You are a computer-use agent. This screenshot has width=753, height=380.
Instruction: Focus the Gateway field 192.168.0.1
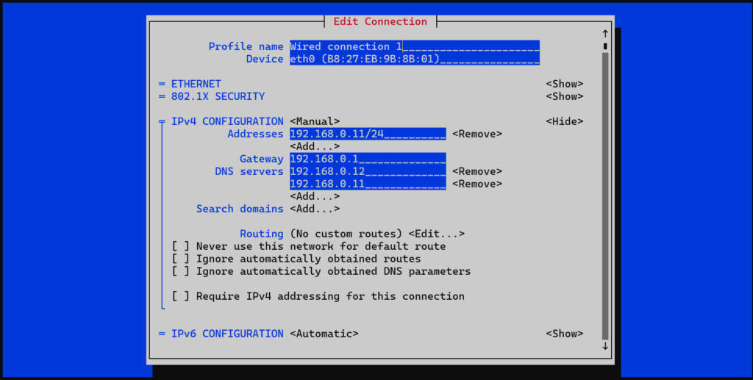pyautogui.click(x=368, y=159)
